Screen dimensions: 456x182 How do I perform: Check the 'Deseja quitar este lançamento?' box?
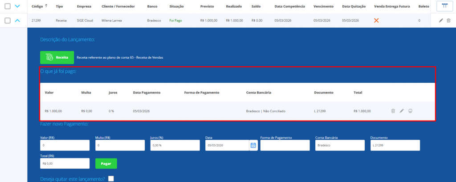(x=111, y=178)
